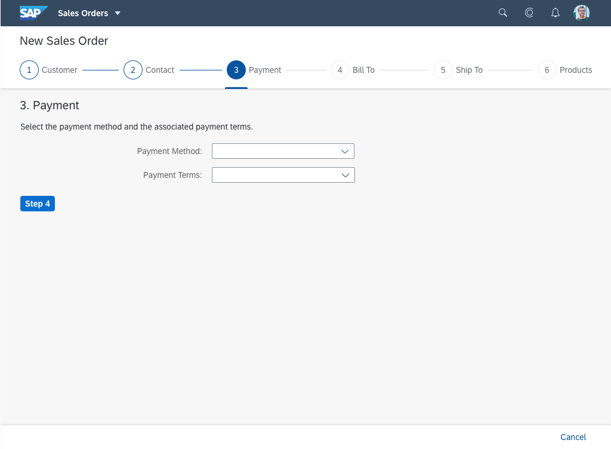The height and width of the screenshot is (449, 611).
Task: Cancel the new sales order
Action: pos(573,437)
